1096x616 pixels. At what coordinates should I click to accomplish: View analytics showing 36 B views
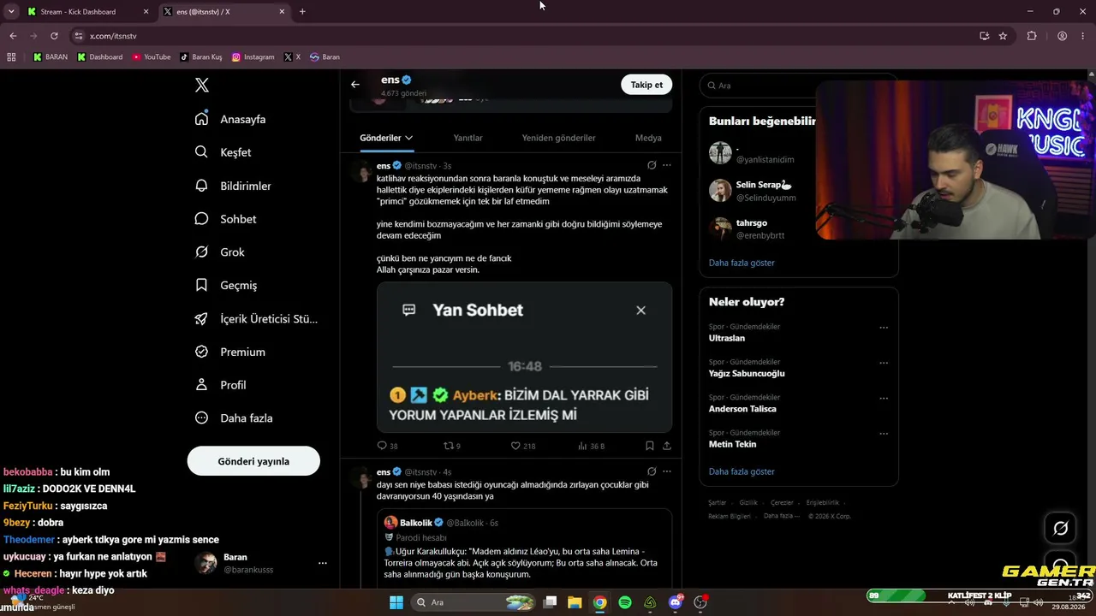pos(591,446)
